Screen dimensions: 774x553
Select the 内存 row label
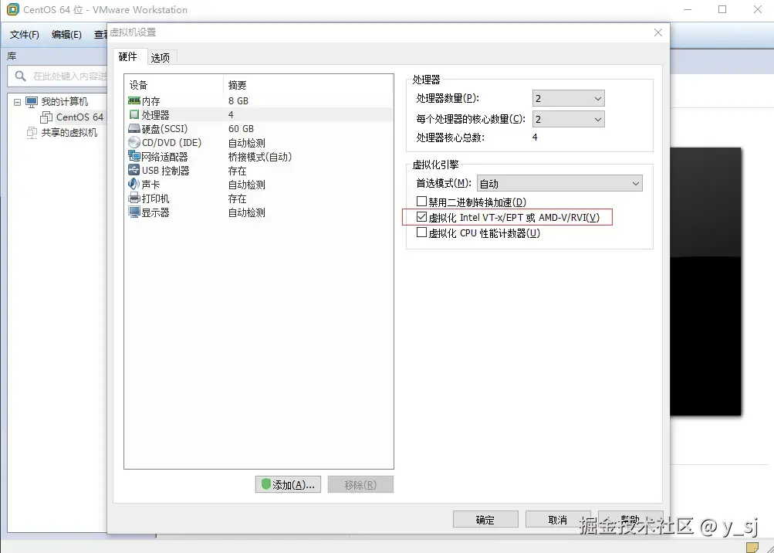pos(151,101)
